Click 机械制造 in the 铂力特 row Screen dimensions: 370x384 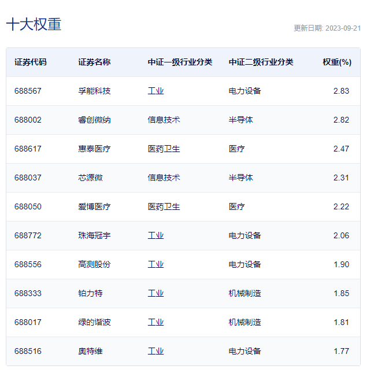tap(245, 293)
